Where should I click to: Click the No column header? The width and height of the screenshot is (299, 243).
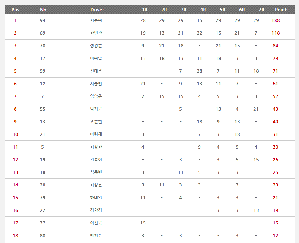point(43,10)
